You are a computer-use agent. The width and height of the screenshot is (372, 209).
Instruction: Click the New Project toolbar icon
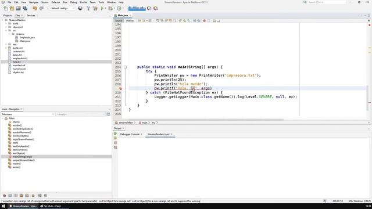[12, 8]
